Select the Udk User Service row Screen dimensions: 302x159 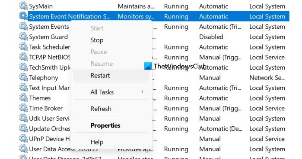click(x=154, y=118)
